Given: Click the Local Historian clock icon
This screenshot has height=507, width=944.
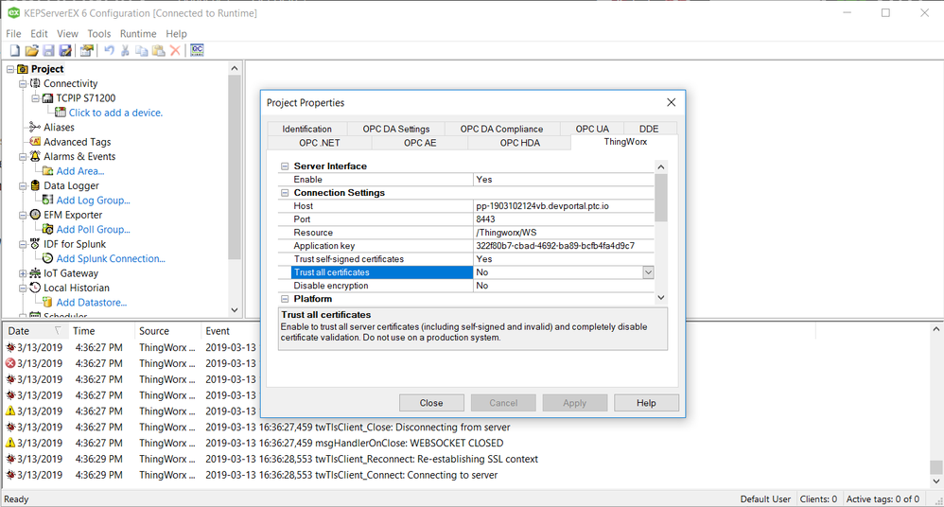Looking at the screenshot, I should click(35, 288).
